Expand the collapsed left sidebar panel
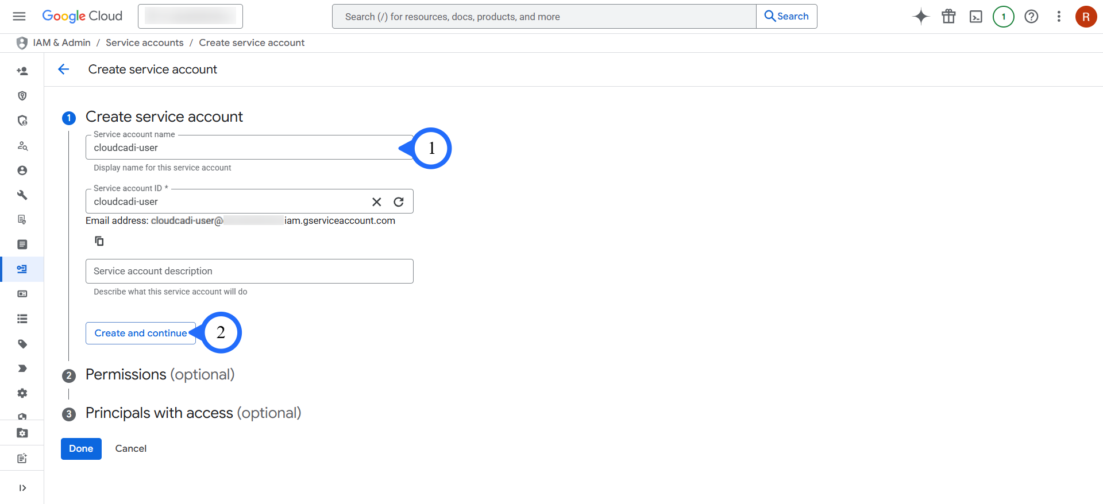Screen dimensions: 1103x504 click(x=22, y=488)
